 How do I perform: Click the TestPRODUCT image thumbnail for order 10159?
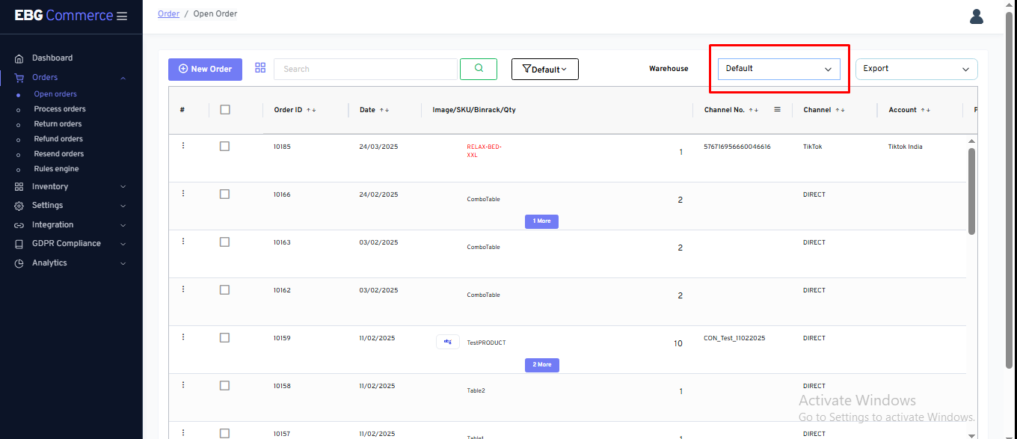click(x=447, y=342)
